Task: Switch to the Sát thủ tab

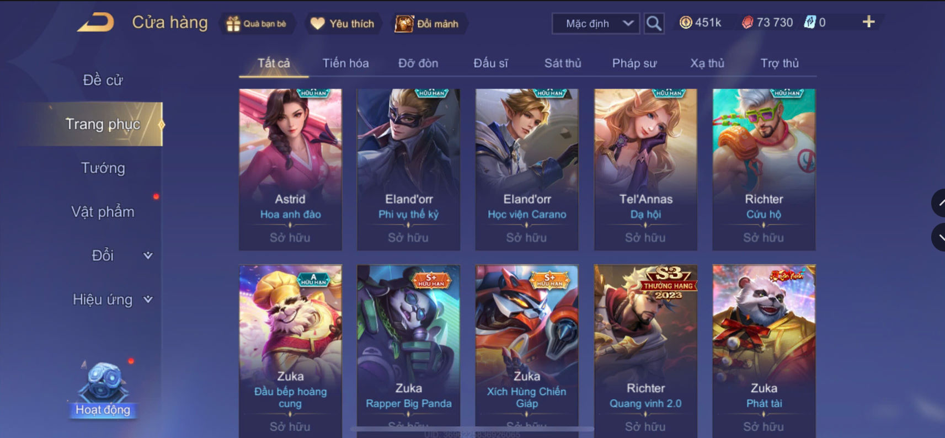Action: click(x=563, y=63)
